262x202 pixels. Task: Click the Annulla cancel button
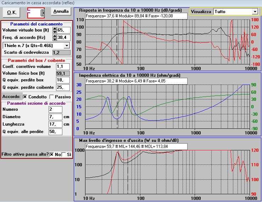(x=61, y=11)
